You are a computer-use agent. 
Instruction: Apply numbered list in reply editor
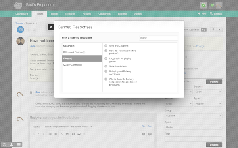tap(56, 134)
